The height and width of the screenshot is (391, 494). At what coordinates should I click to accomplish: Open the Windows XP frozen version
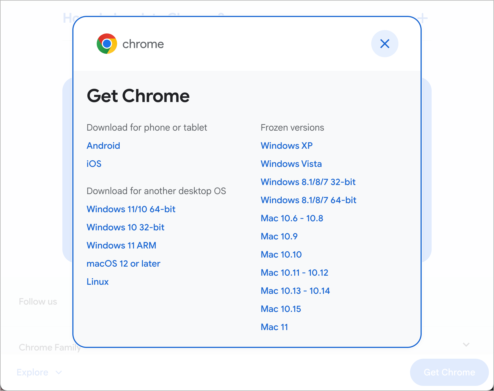pos(287,145)
